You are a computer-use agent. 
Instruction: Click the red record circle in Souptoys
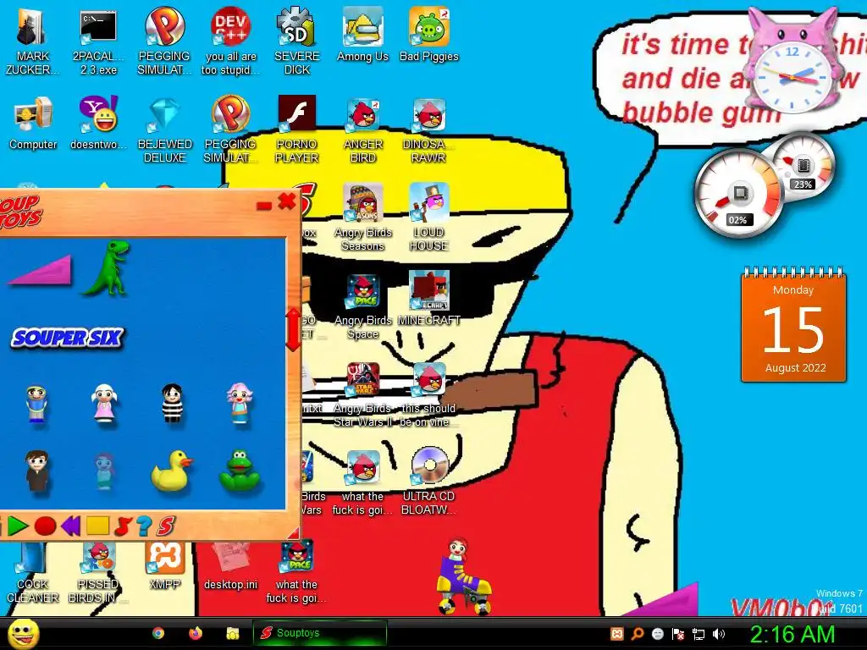(45, 526)
